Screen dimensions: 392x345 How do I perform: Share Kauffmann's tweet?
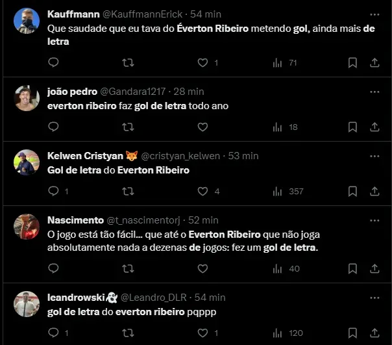[x=374, y=62]
